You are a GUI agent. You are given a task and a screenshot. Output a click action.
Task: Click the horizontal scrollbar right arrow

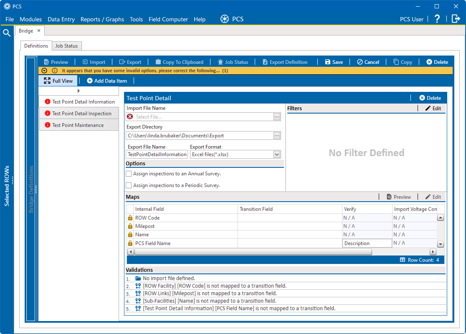433,252
